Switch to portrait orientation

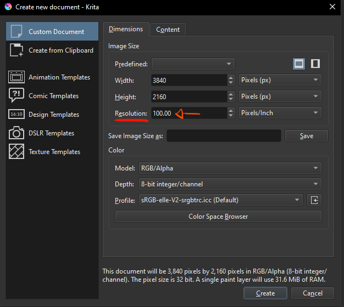click(x=315, y=64)
